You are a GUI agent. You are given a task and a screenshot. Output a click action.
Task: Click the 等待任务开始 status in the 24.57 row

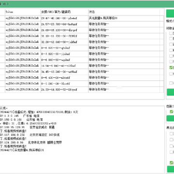click(124, 24)
